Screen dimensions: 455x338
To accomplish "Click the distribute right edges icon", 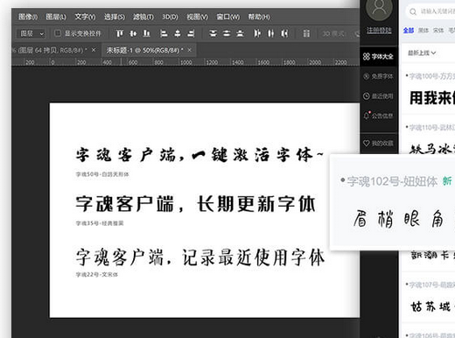I will pos(284,33).
